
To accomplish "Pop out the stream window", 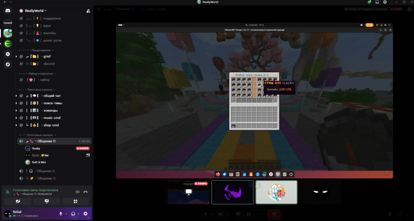I will click(400, 214).
